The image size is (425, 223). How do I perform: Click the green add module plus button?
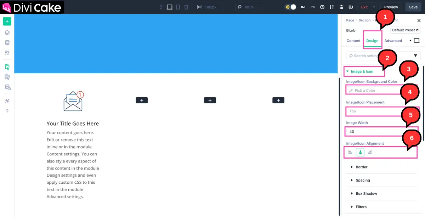click(x=7, y=21)
